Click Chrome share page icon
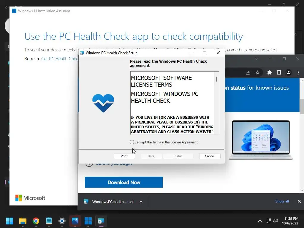 coord(248,72)
